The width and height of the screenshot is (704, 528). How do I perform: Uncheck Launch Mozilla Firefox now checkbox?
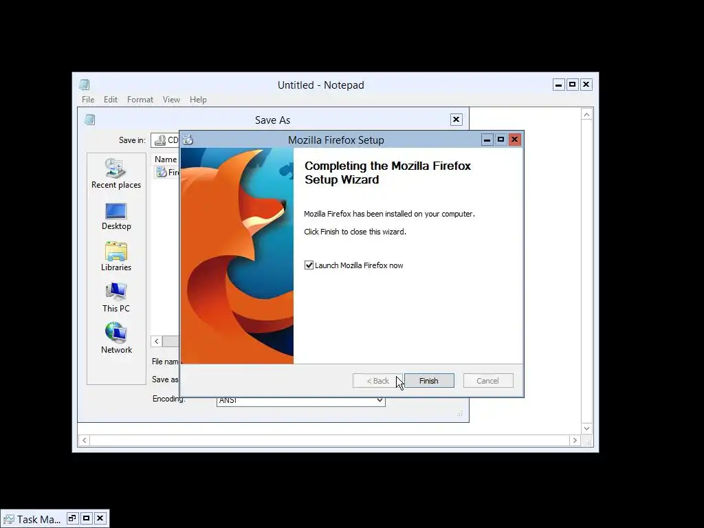tap(309, 265)
